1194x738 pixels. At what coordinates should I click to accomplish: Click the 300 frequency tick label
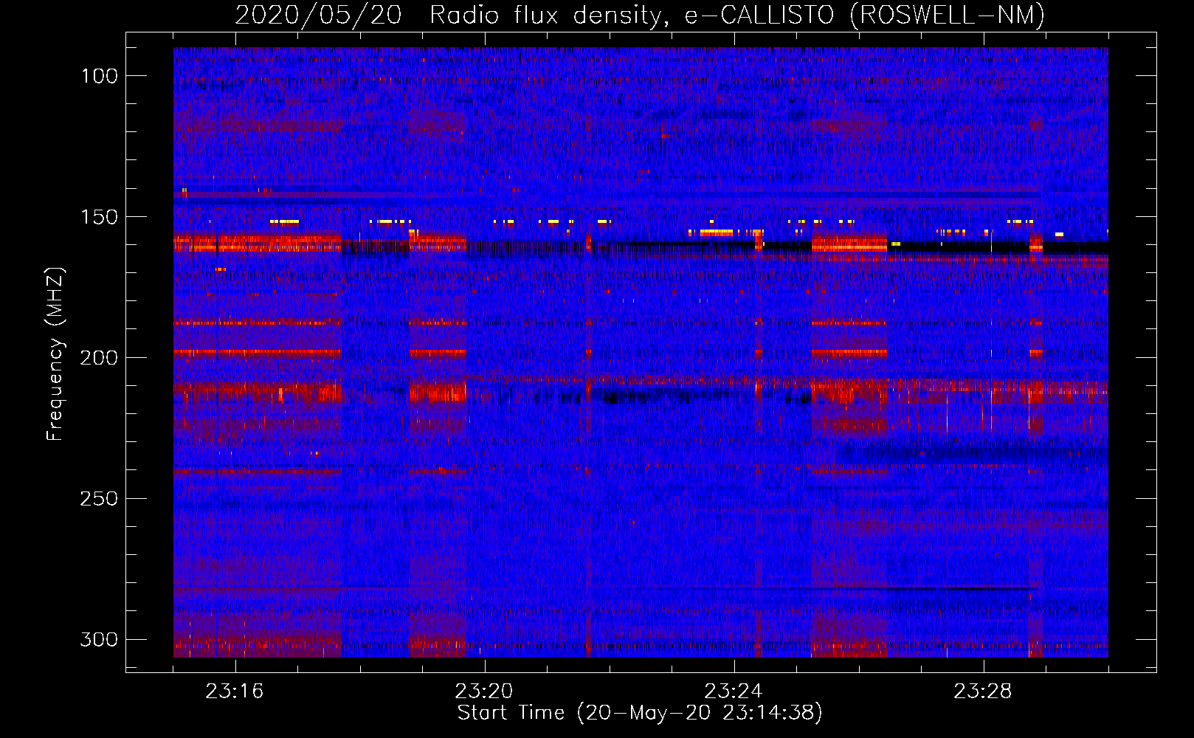(x=100, y=639)
